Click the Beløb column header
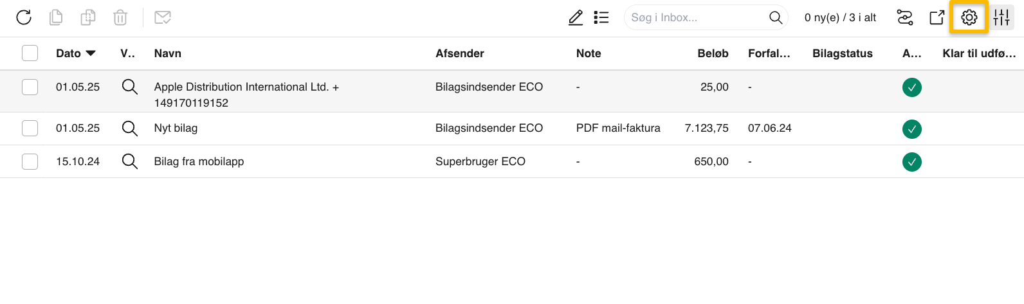The width and height of the screenshot is (1024, 304). pyautogui.click(x=713, y=53)
